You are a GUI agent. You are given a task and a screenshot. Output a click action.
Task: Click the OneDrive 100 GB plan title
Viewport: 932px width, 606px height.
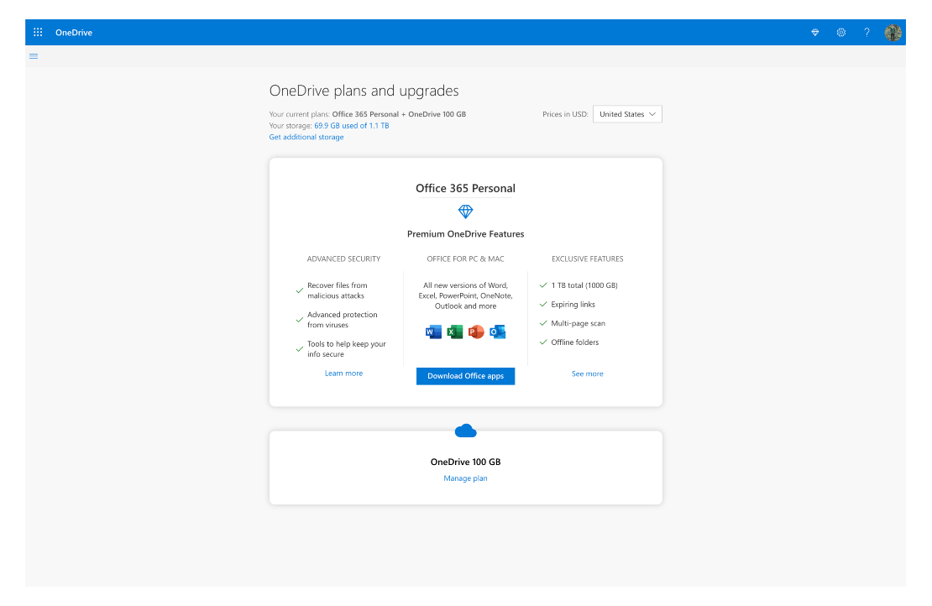pos(465,462)
